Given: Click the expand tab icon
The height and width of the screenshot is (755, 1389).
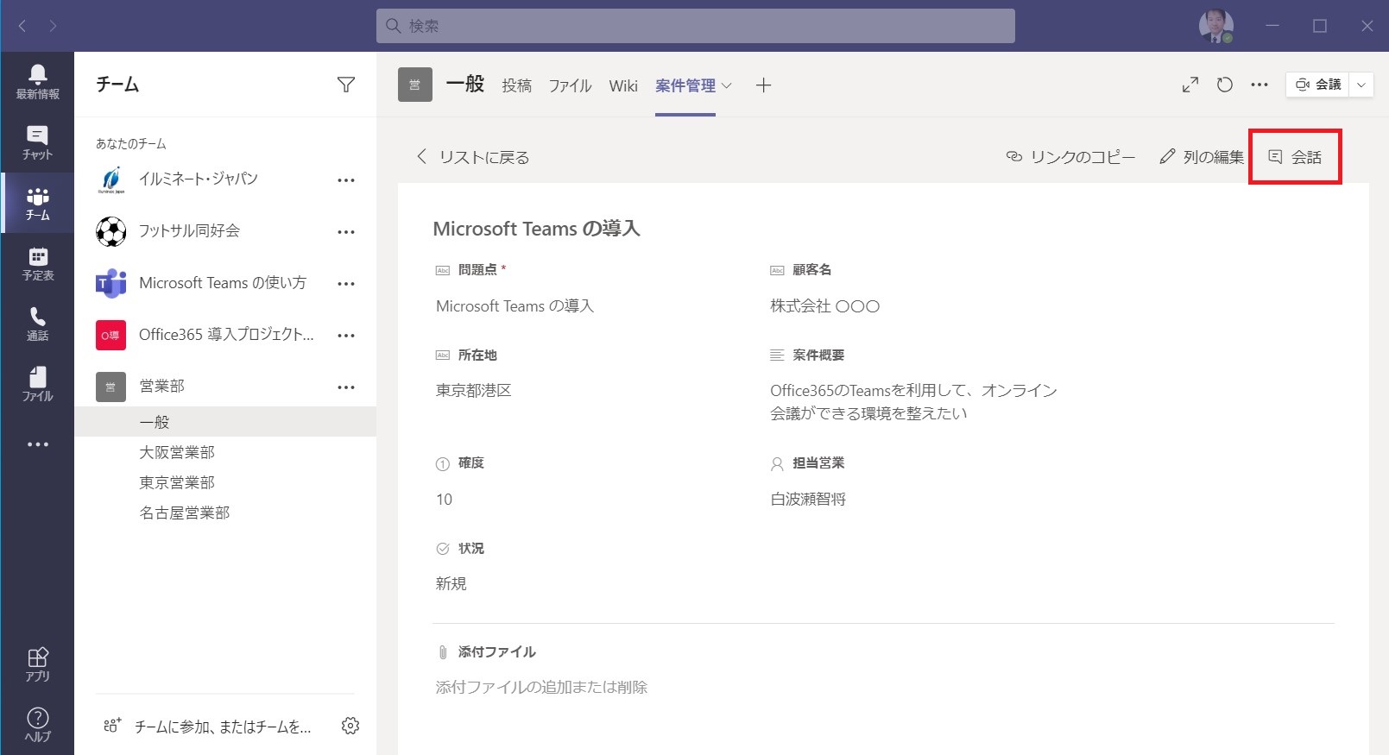Looking at the screenshot, I should click(x=1190, y=85).
